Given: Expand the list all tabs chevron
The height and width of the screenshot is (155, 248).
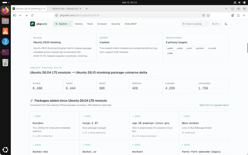Looking at the screenshot, I should pyautogui.click(x=226, y=9).
